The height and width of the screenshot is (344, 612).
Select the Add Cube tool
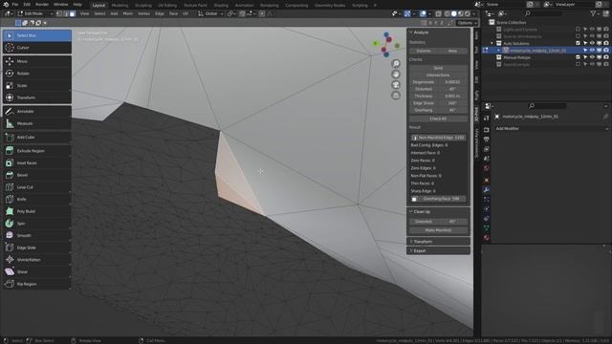coord(37,137)
